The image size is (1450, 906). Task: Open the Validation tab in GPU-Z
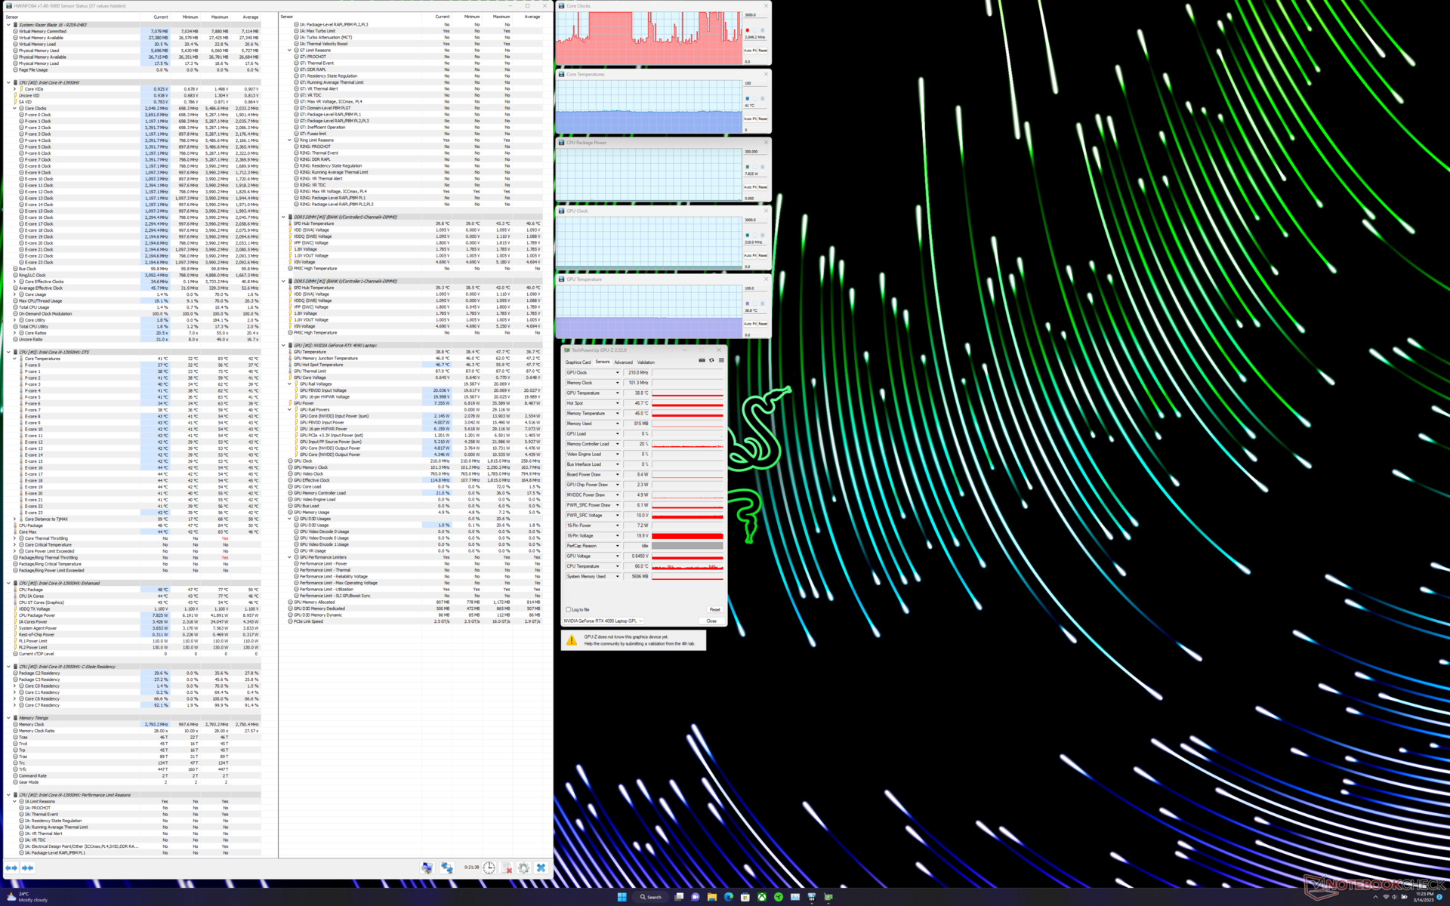(x=646, y=362)
